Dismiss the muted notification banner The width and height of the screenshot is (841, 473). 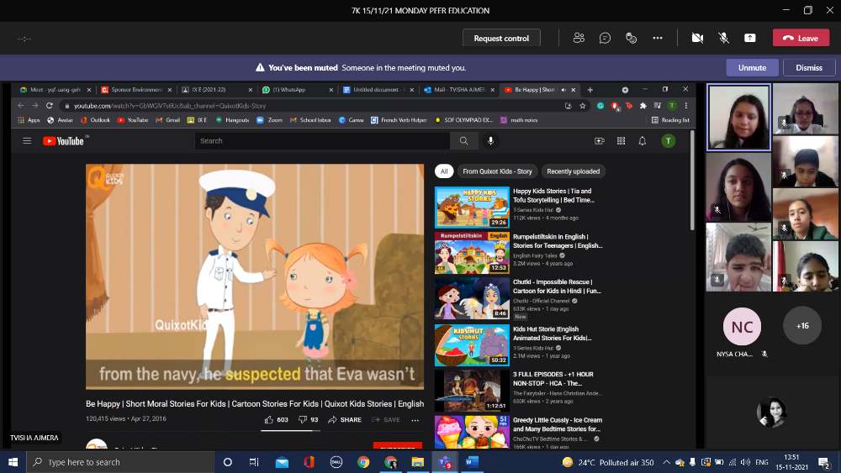809,67
